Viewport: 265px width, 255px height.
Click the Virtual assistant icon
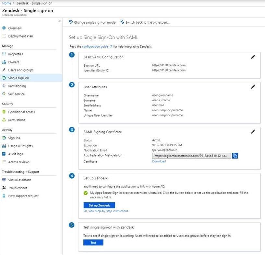(4, 180)
